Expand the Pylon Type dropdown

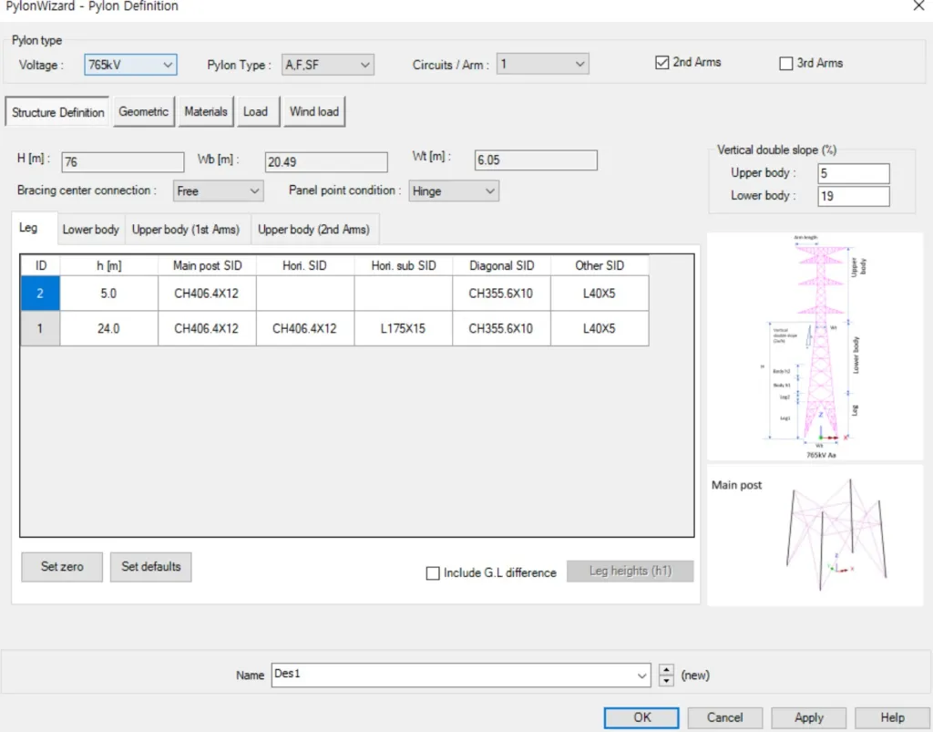coord(327,65)
